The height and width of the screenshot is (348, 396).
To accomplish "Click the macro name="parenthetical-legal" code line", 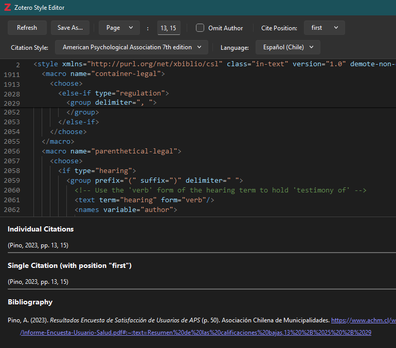I will click(112, 151).
